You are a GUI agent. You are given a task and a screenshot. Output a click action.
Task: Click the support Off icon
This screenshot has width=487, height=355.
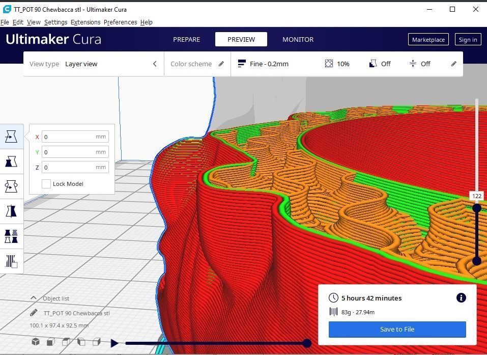pyautogui.click(x=373, y=64)
